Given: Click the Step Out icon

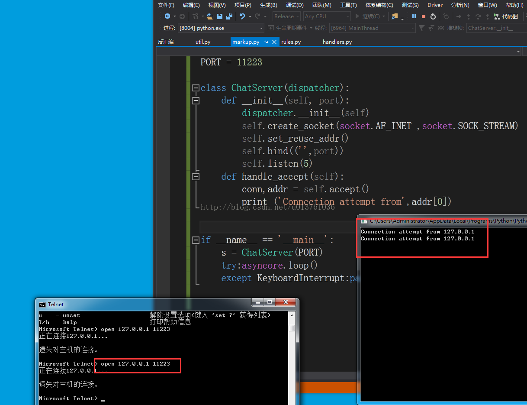Looking at the screenshot, I should [x=488, y=16].
